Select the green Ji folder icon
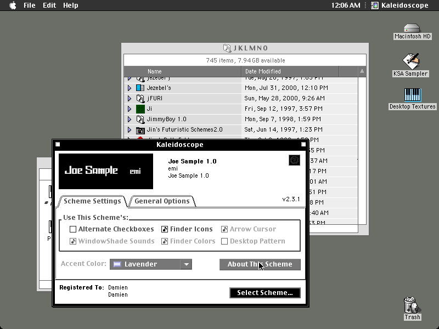The height and width of the screenshot is (329, 439). 140,109
